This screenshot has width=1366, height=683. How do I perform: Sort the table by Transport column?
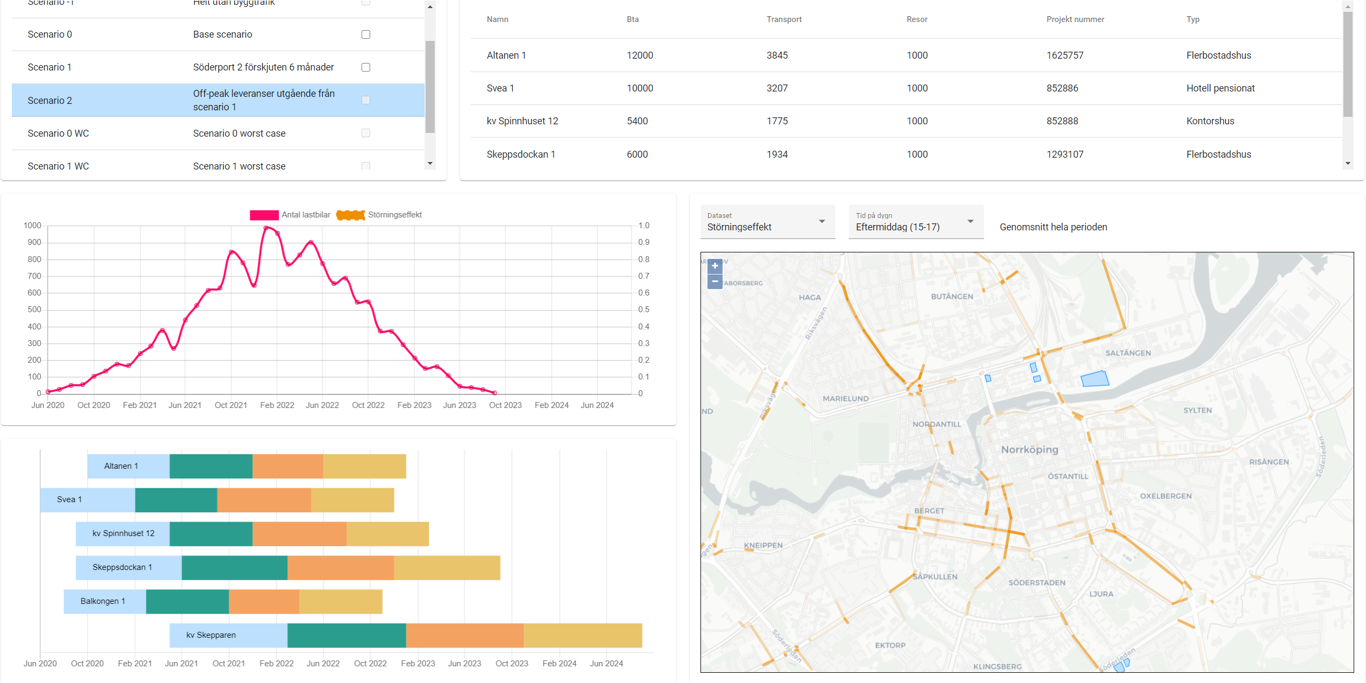pyautogui.click(x=784, y=19)
